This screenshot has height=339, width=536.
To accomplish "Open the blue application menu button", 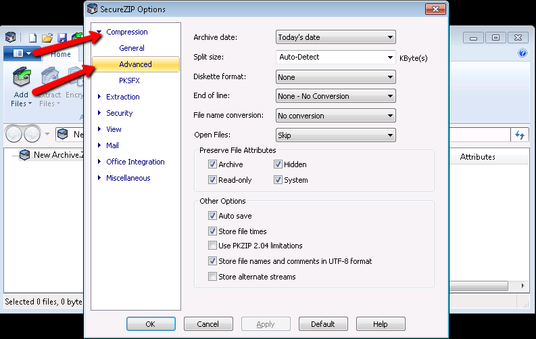I will click(18, 53).
